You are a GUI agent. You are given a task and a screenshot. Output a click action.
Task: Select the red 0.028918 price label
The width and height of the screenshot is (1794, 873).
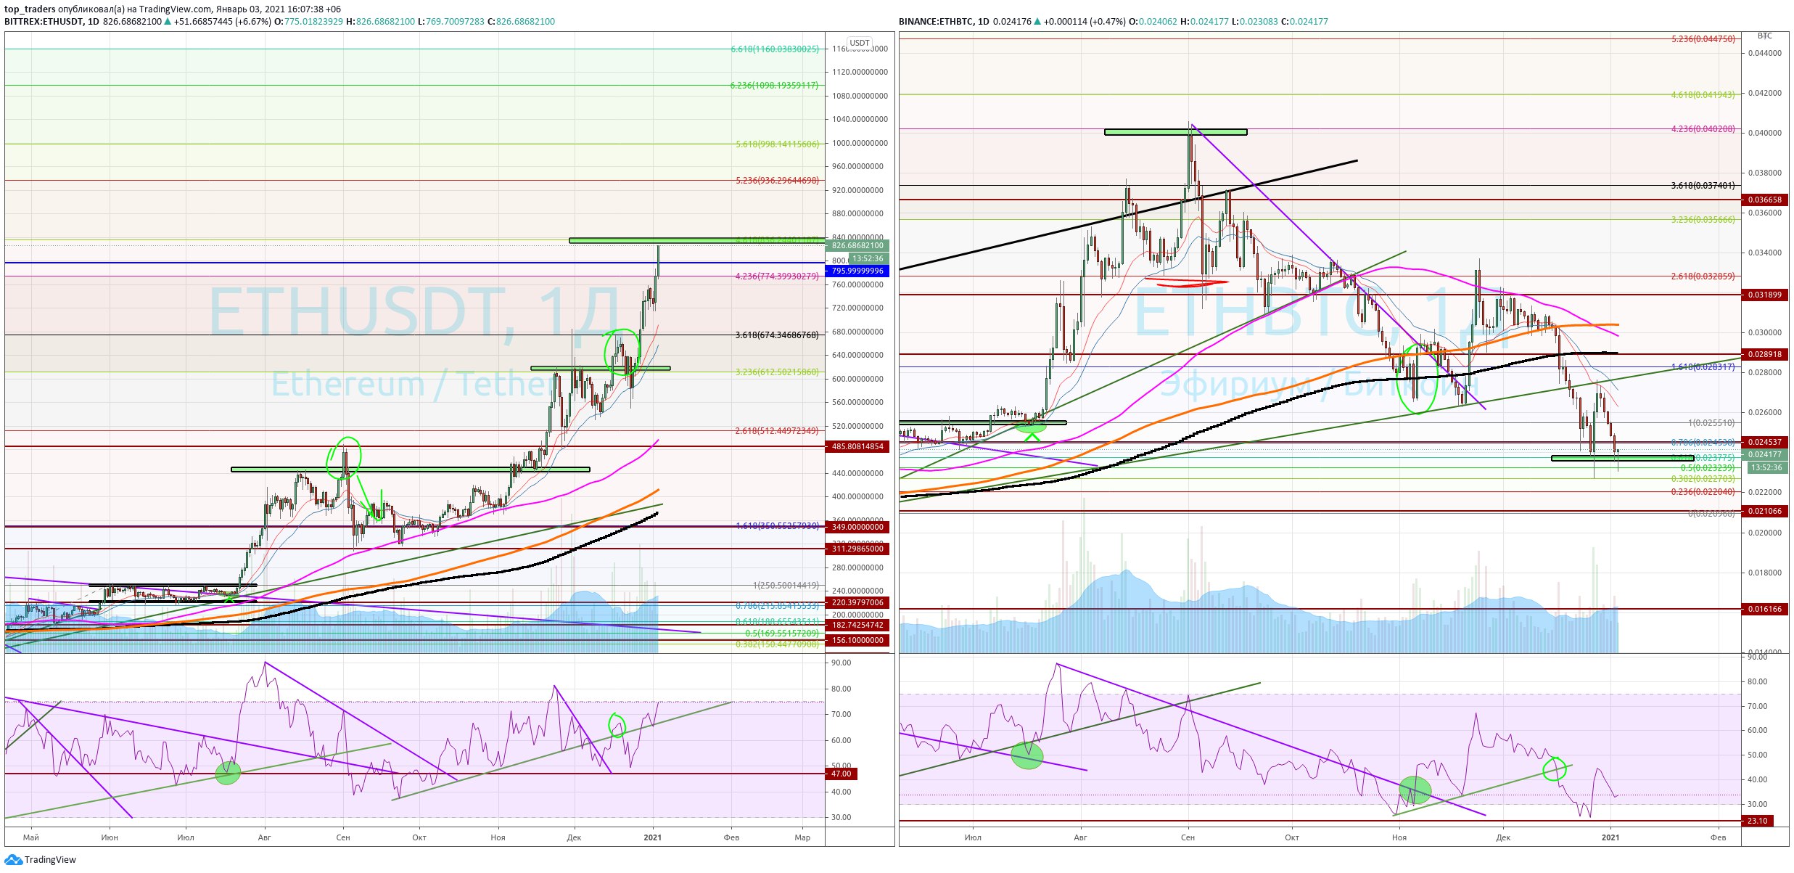(1764, 354)
